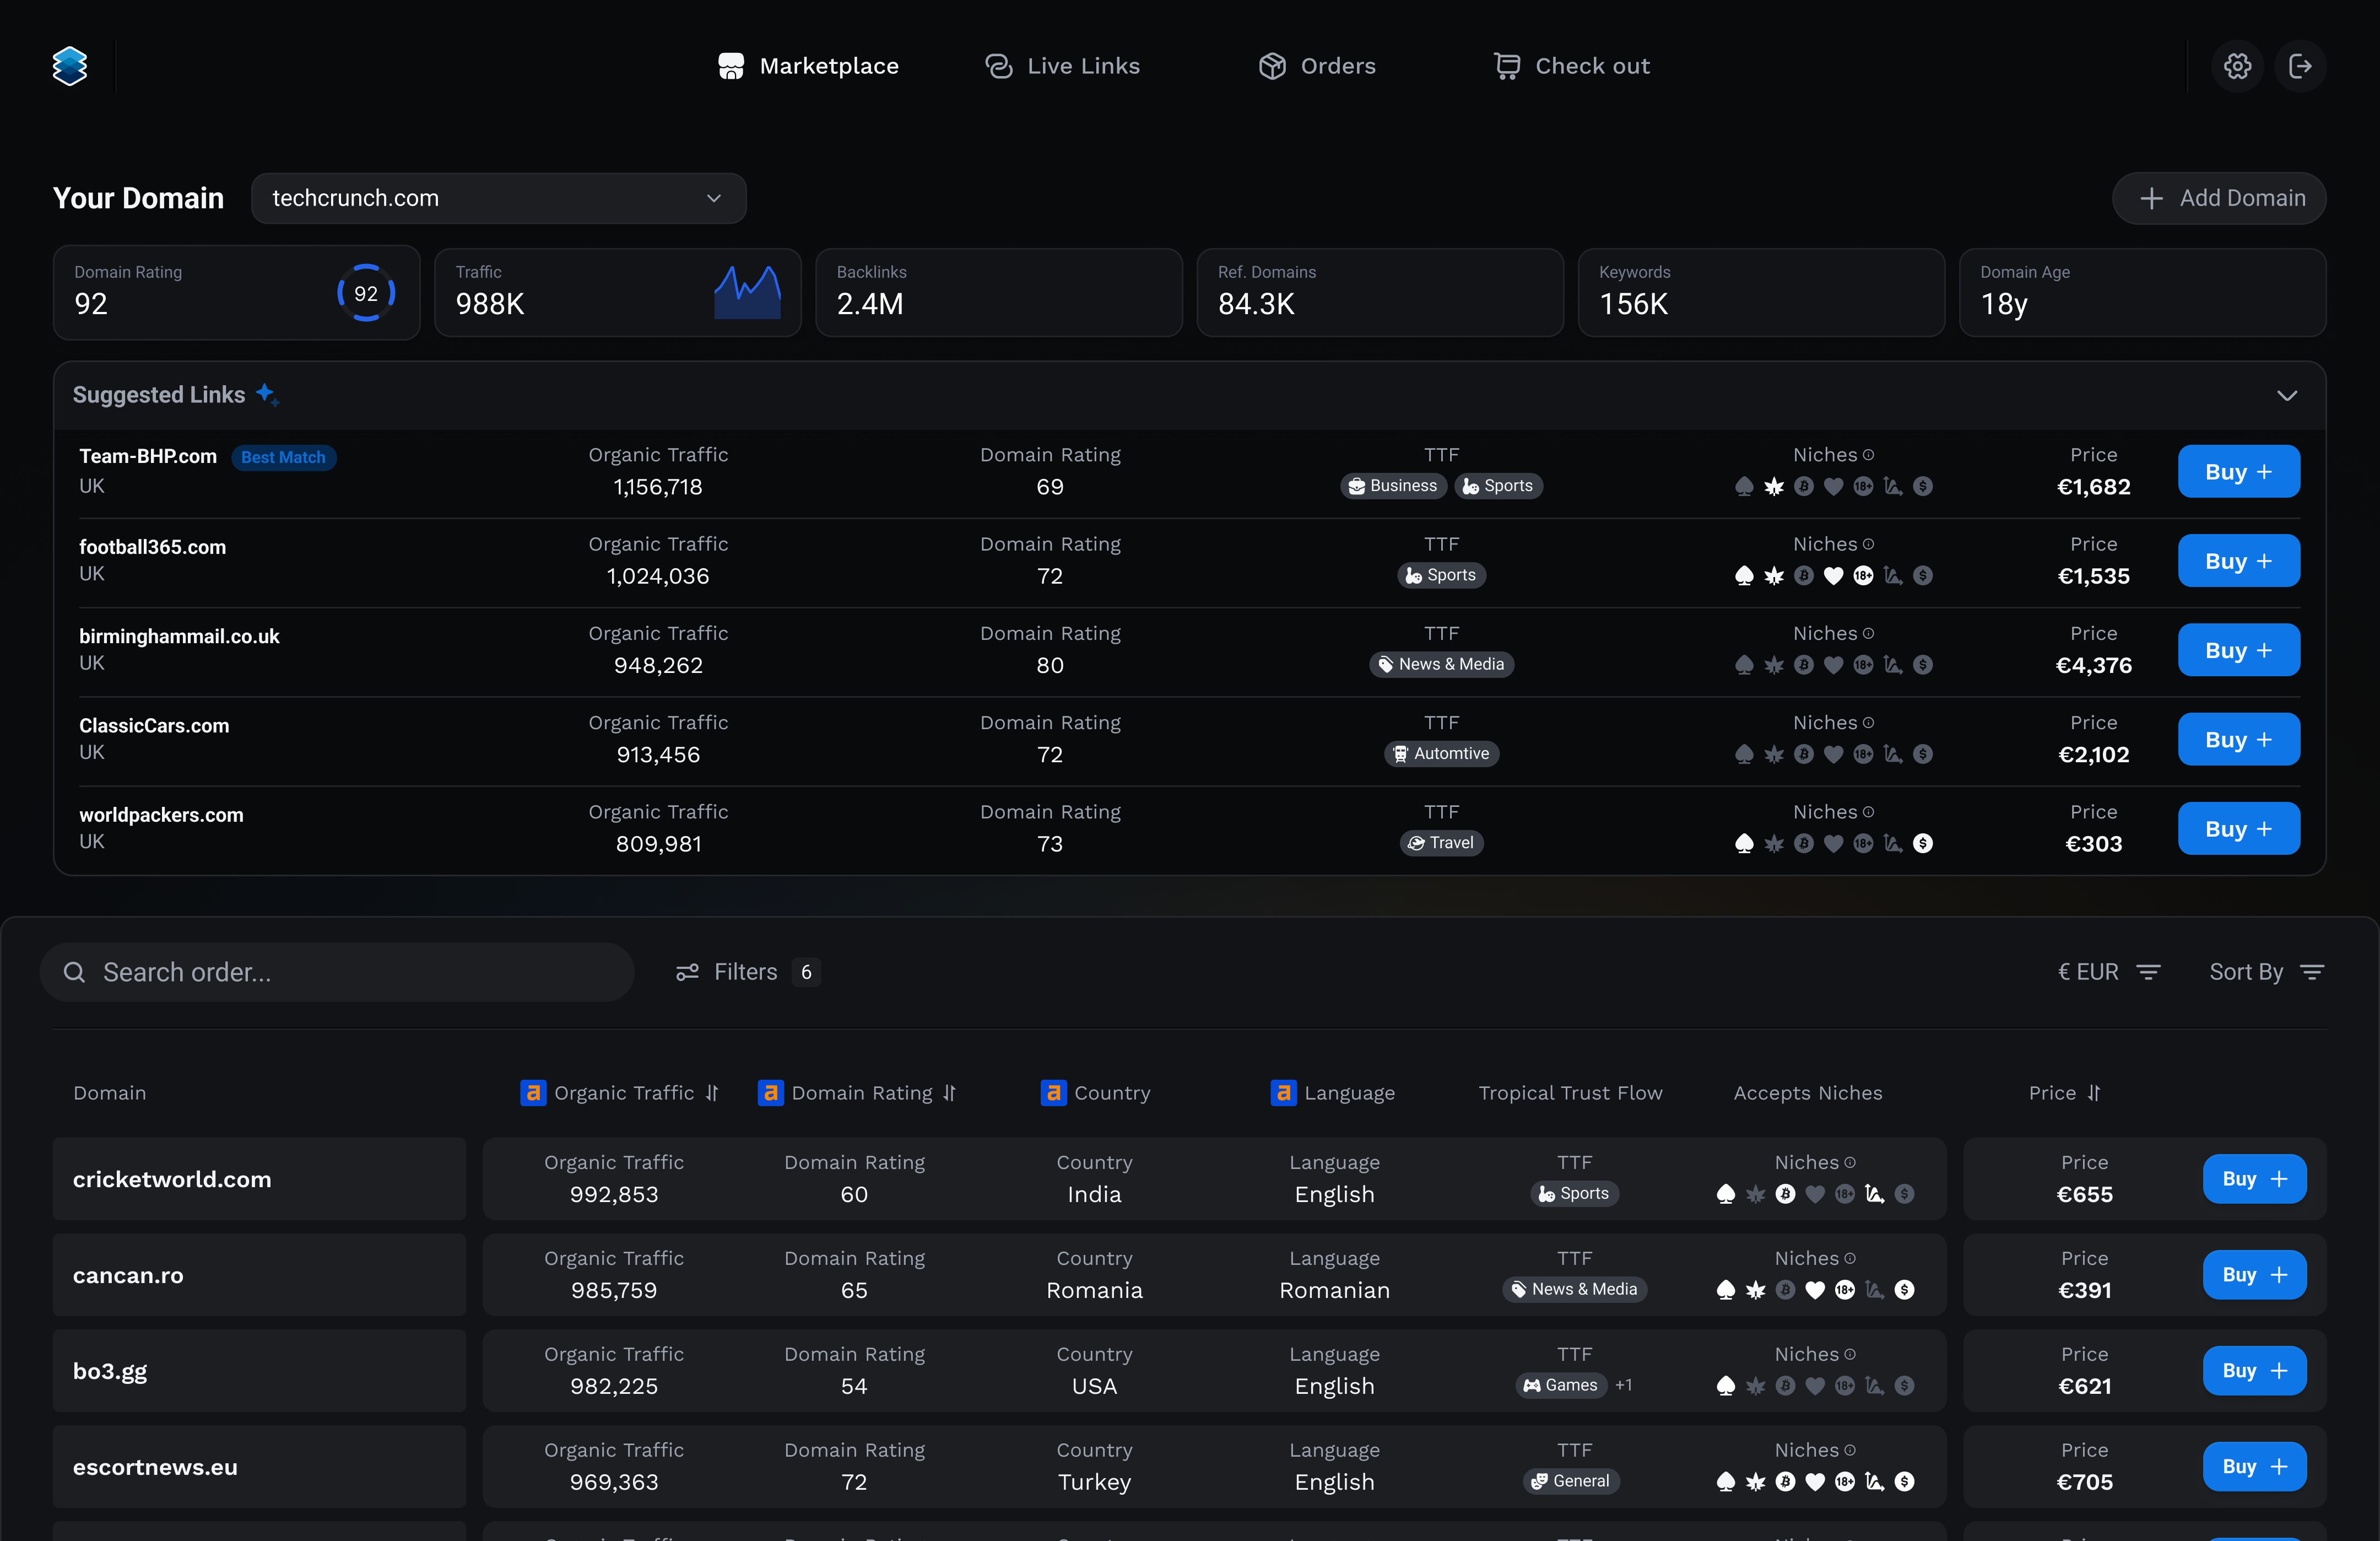The height and width of the screenshot is (1541, 2380).
Task: Click the logout icon in header
Action: coord(2300,66)
